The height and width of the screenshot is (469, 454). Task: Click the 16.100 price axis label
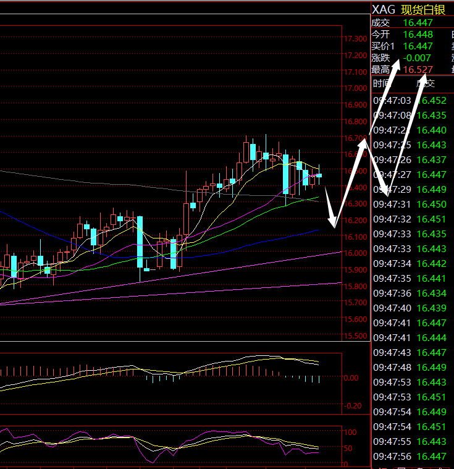click(x=355, y=237)
